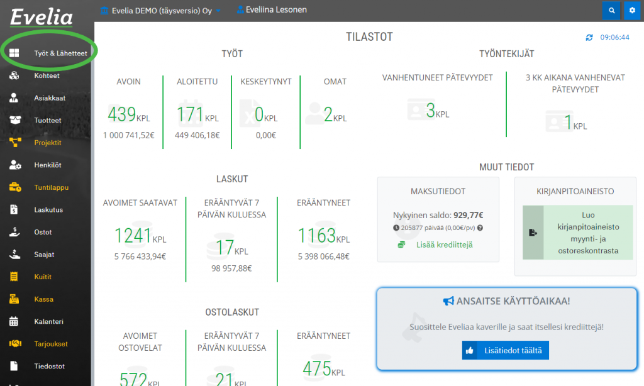This screenshot has width=644, height=386.
Task: Click Eveliina Lesonen user name
Action: (x=276, y=9)
